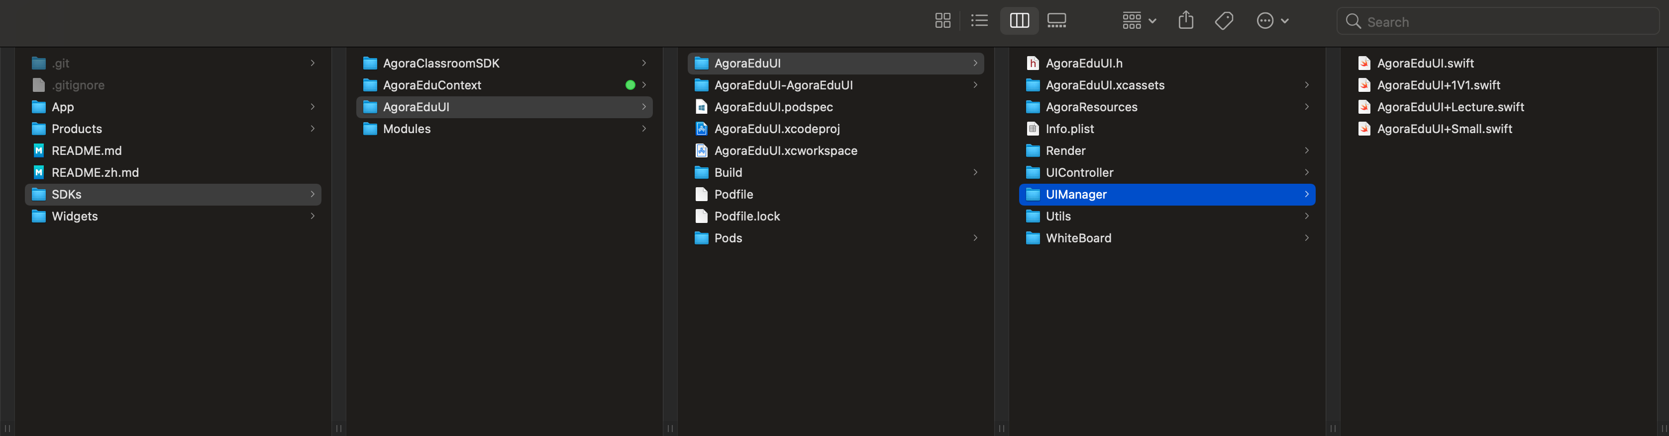Select the SDKs folder
This screenshot has height=436, width=1669.
173,195
